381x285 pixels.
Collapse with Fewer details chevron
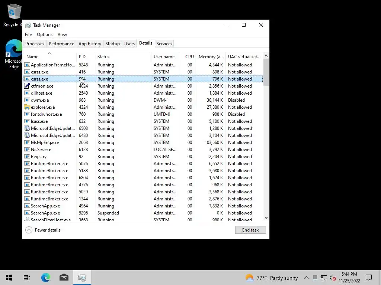point(29,230)
